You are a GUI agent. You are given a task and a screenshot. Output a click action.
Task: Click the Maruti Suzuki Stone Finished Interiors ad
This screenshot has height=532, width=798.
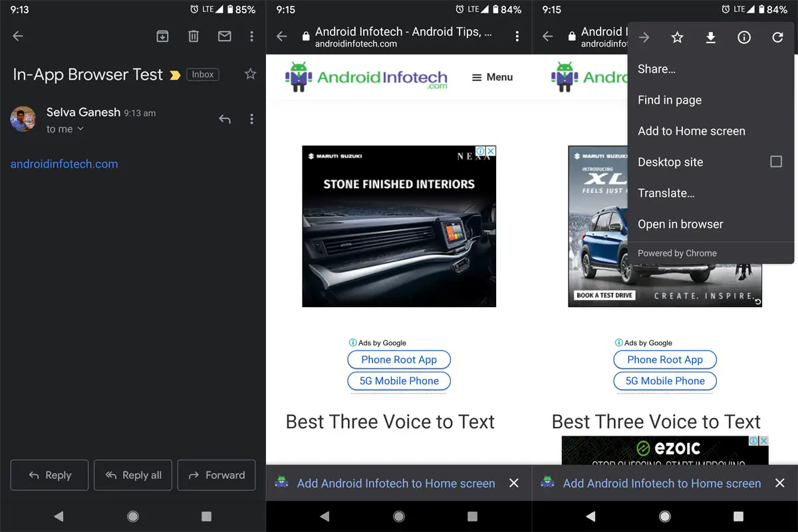pyautogui.click(x=399, y=226)
